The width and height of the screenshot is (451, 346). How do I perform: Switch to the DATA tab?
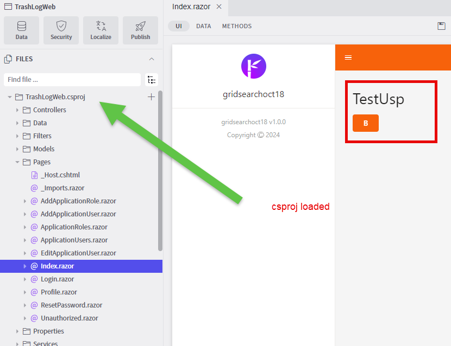click(203, 26)
